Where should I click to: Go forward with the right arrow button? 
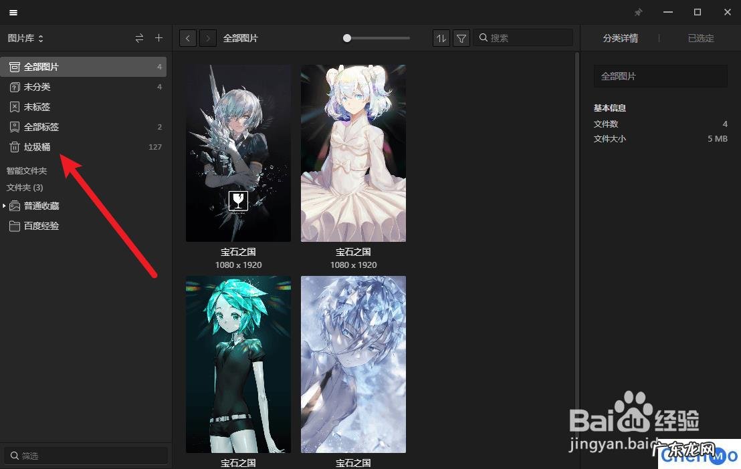click(x=208, y=38)
